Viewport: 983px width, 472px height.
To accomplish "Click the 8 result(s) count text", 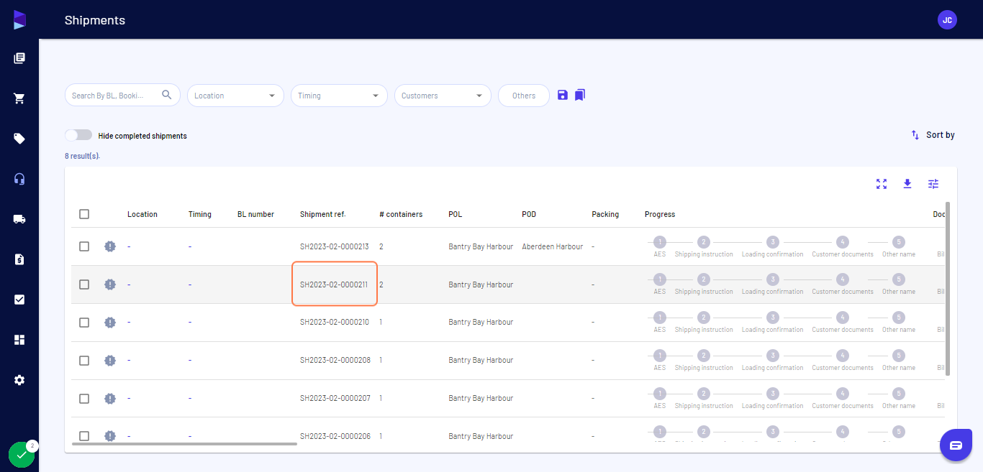I will click(x=82, y=156).
